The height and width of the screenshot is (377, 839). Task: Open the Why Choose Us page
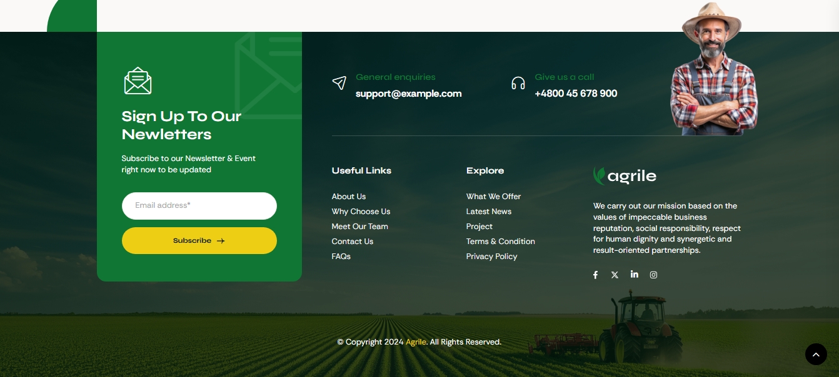[361, 212]
